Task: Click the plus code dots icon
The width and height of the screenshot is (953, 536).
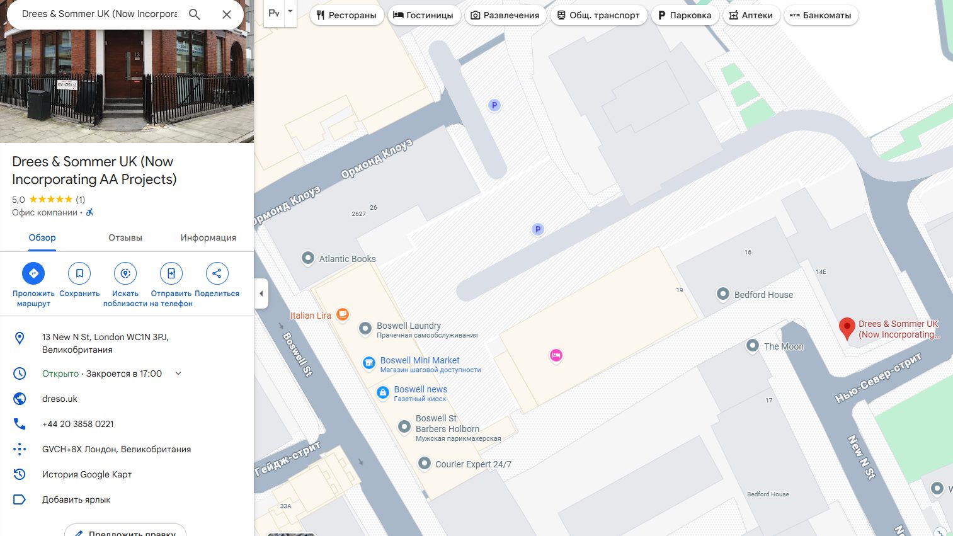Action: [x=20, y=449]
